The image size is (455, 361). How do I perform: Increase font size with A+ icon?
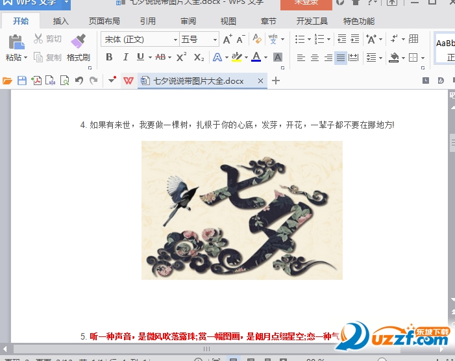tap(227, 39)
